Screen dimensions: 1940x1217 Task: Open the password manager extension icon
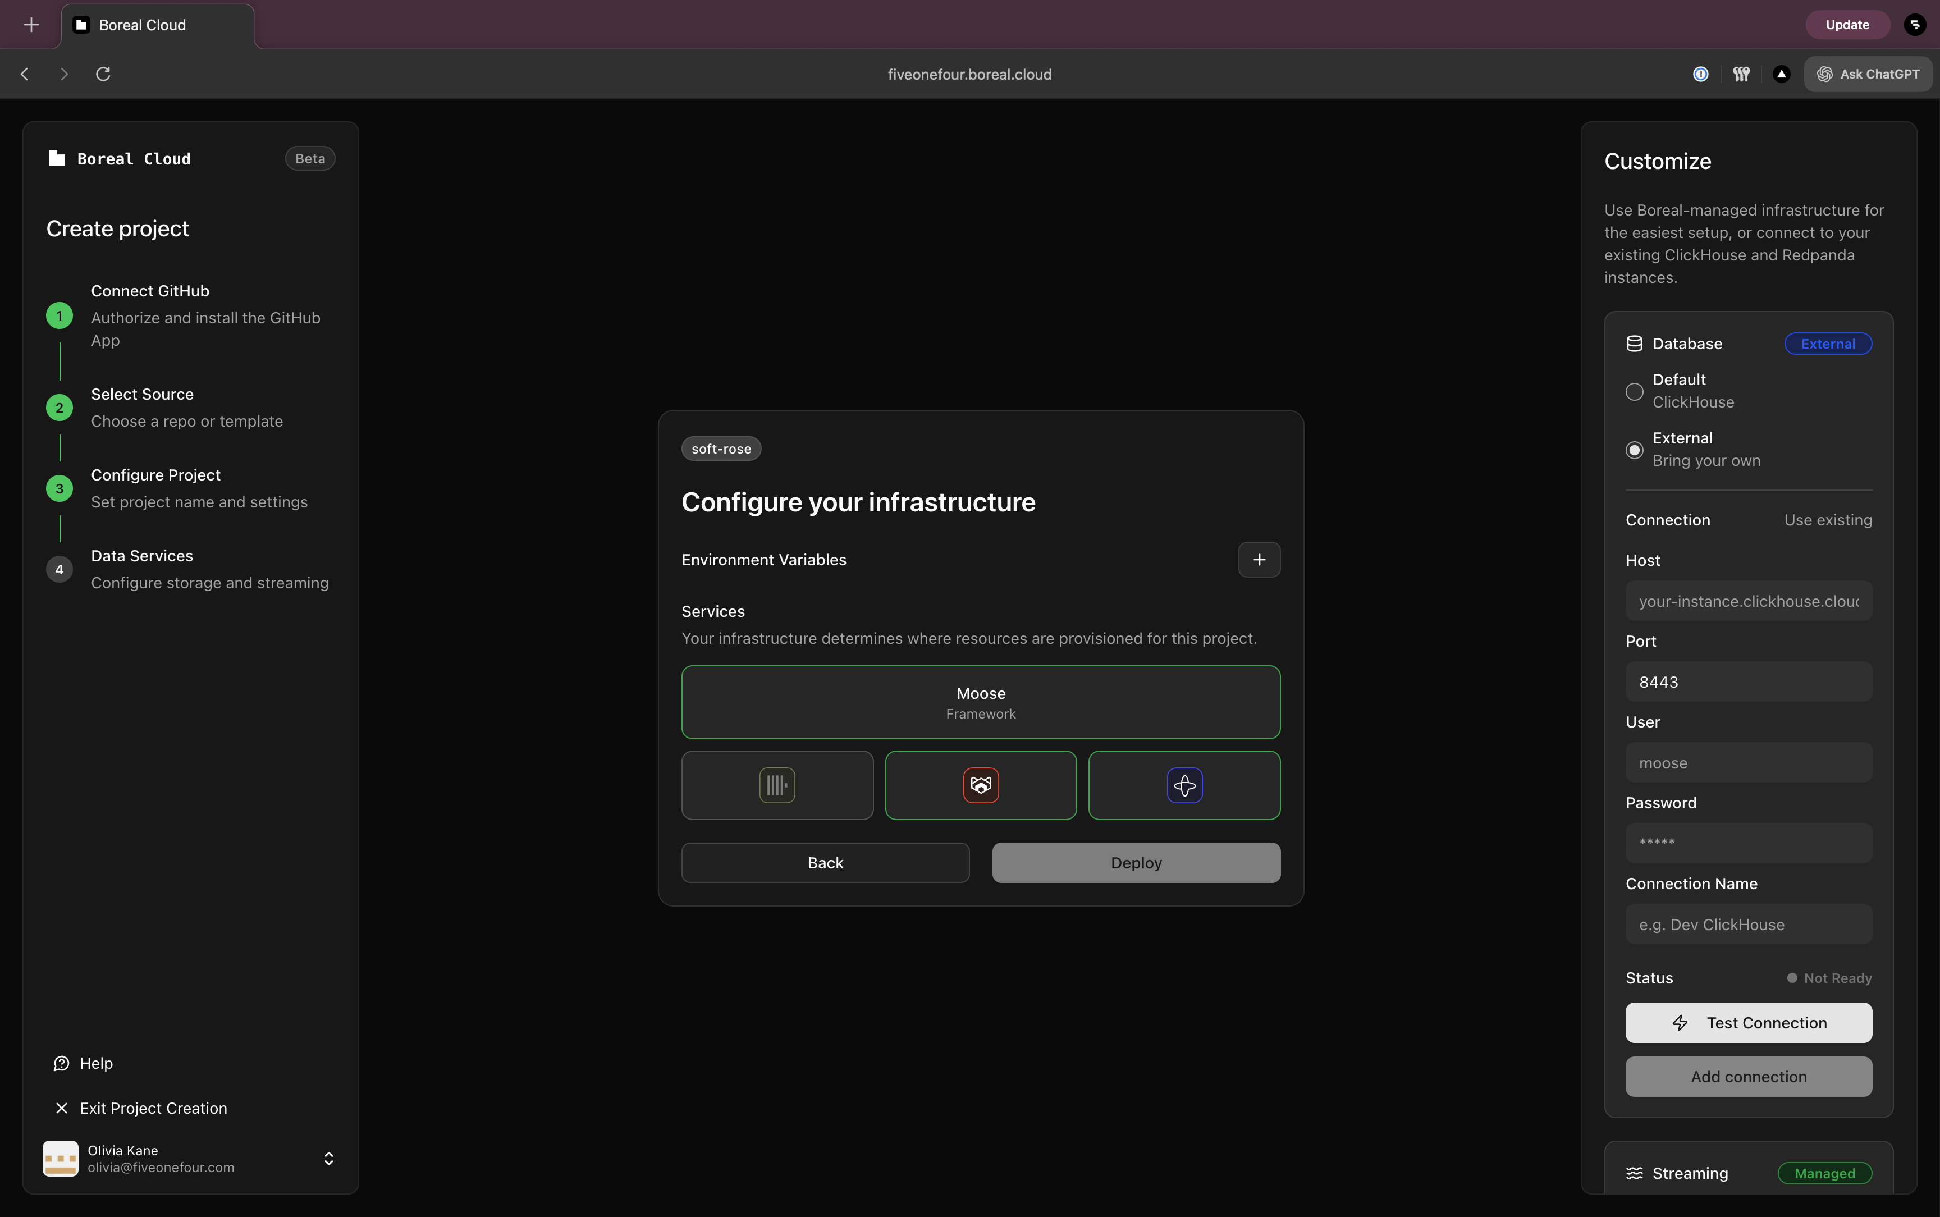[1700, 74]
